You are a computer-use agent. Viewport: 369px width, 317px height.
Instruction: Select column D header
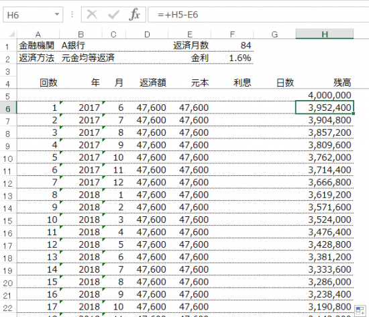147,34
